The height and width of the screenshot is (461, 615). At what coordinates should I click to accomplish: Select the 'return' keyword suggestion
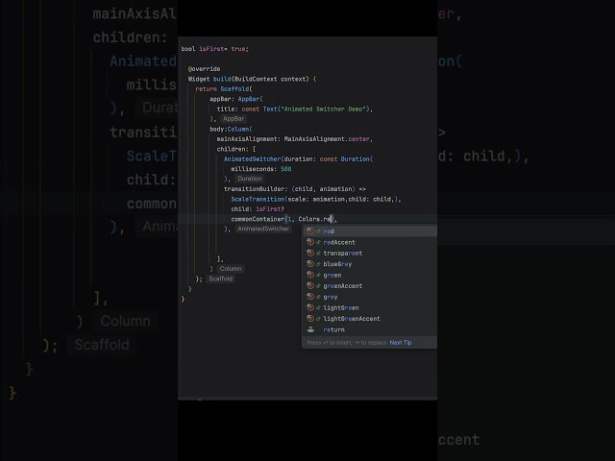369,329
